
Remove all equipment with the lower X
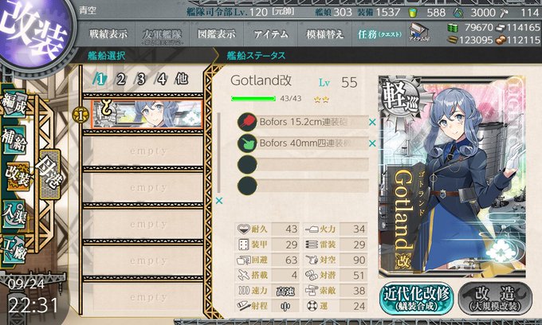pos(219,201)
